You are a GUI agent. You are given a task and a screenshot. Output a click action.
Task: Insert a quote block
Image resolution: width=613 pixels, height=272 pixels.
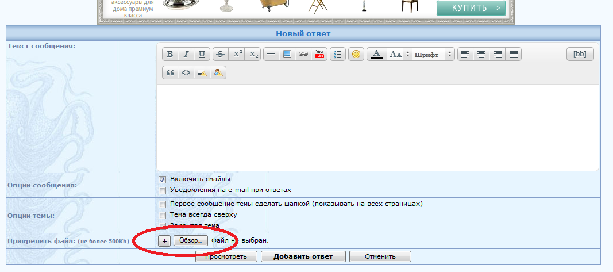click(x=169, y=72)
